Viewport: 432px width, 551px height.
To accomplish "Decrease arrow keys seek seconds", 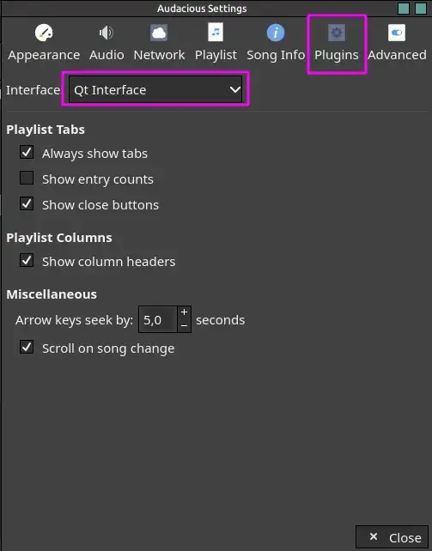I will tap(184, 326).
